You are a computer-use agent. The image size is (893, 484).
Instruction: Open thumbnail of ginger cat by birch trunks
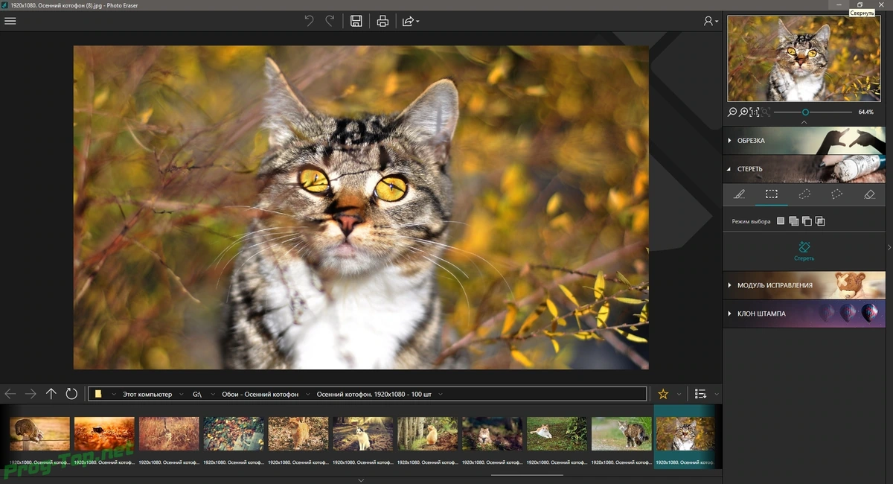coord(428,434)
